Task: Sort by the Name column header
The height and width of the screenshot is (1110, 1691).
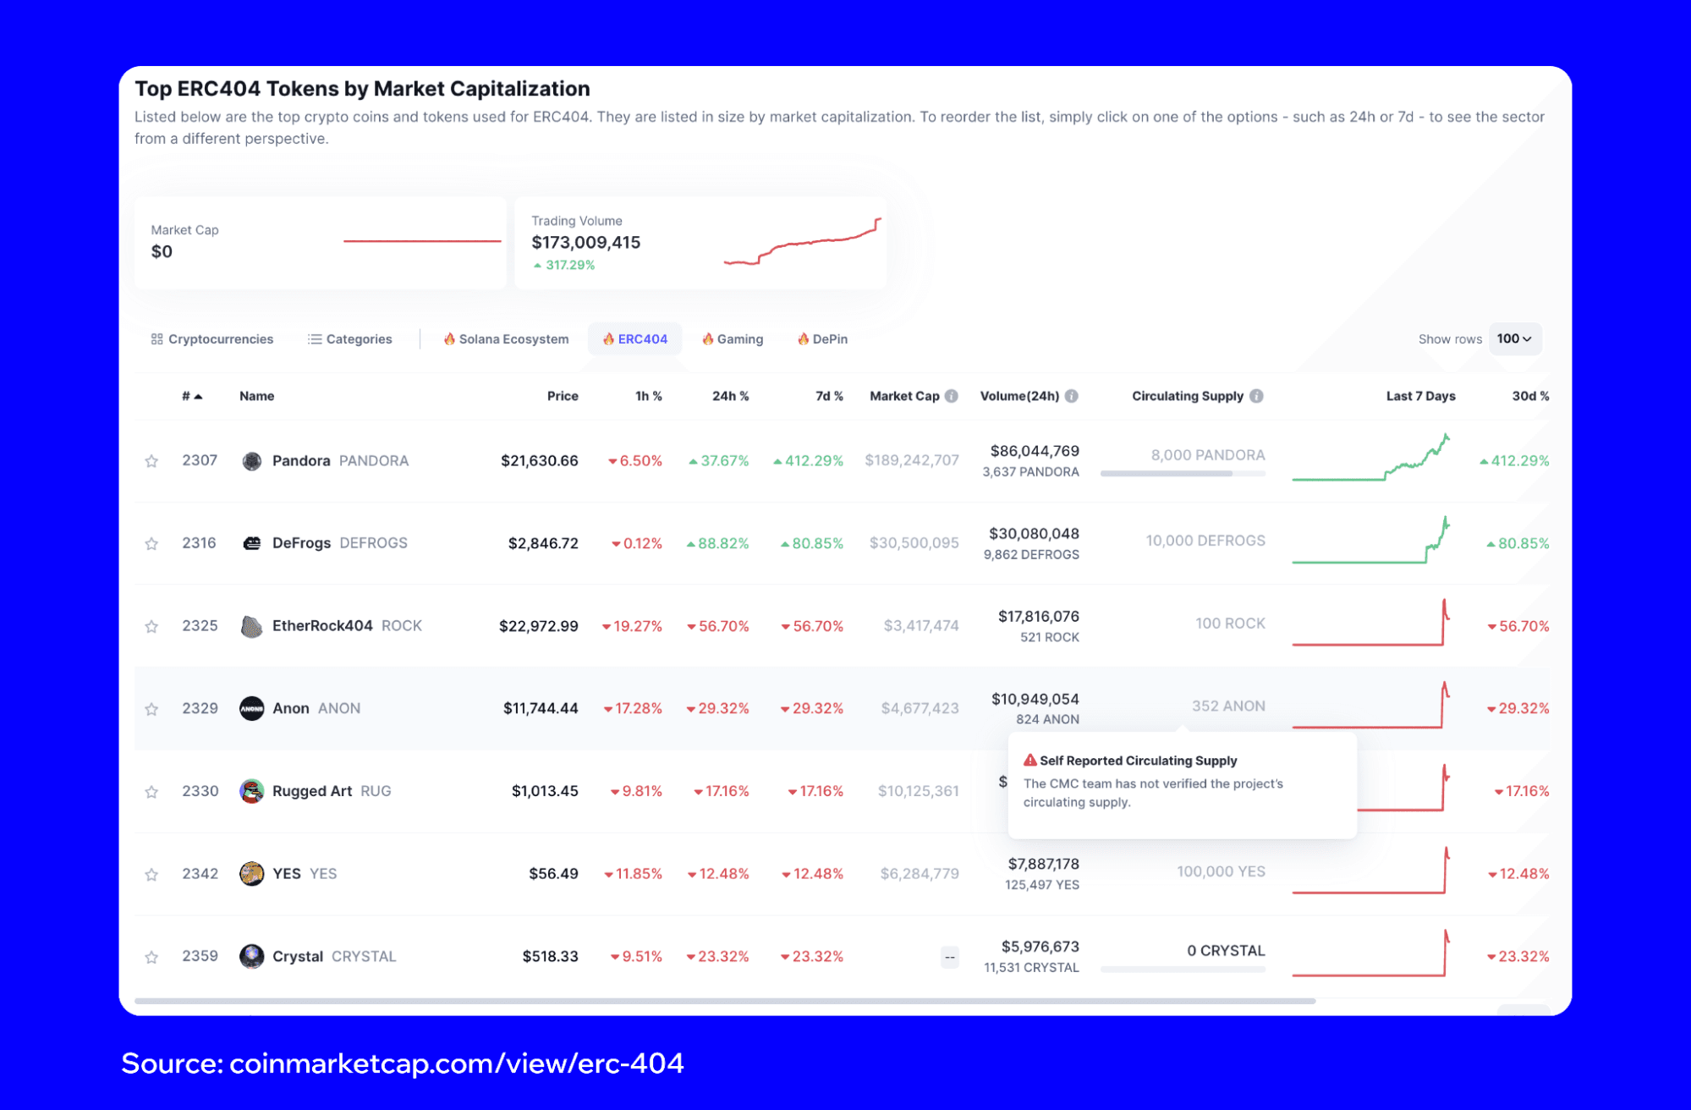Action: [x=256, y=396]
